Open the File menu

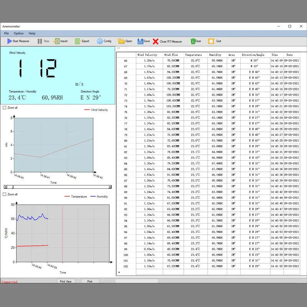(x=7, y=33)
